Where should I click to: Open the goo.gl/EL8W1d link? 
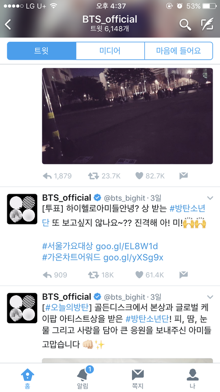(x=127, y=246)
